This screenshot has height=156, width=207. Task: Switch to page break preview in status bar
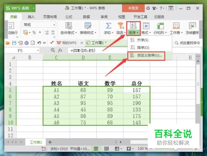coord(106,149)
